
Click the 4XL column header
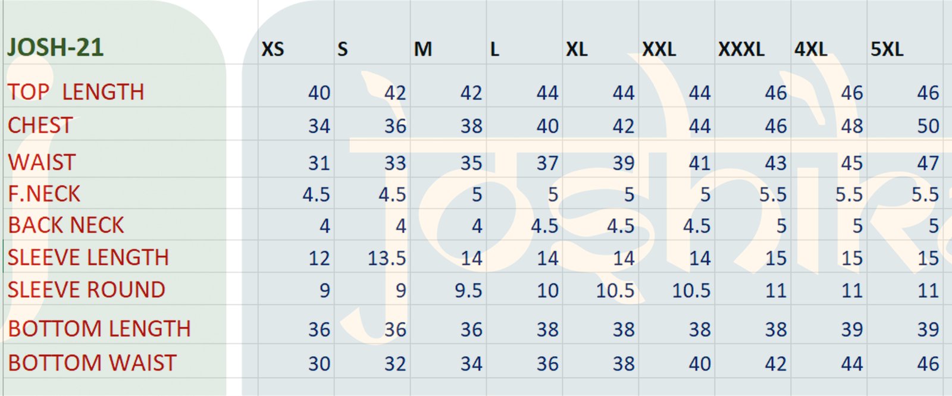(810, 49)
